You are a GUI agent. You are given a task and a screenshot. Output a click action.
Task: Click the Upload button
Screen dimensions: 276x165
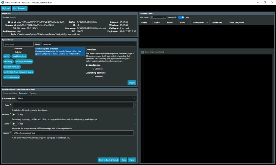(x=6, y=8)
